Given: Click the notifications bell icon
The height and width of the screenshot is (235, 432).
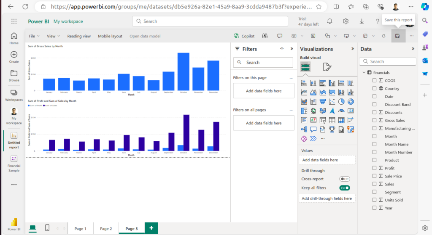Looking at the screenshot, I should pyautogui.click(x=330, y=21).
